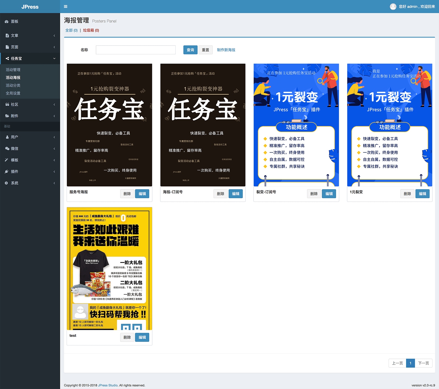Expand the 用户 menu chevron
The height and width of the screenshot is (389, 439).
click(54, 137)
